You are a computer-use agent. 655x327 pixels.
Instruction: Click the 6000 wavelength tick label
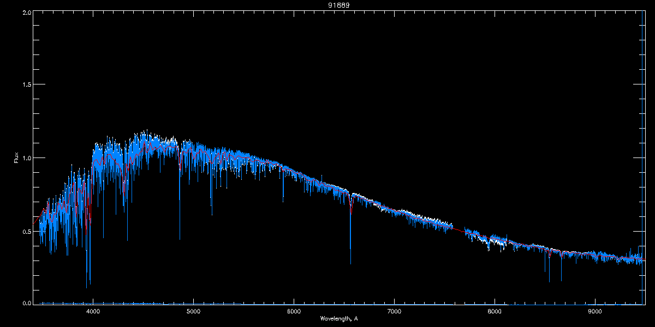(294, 312)
